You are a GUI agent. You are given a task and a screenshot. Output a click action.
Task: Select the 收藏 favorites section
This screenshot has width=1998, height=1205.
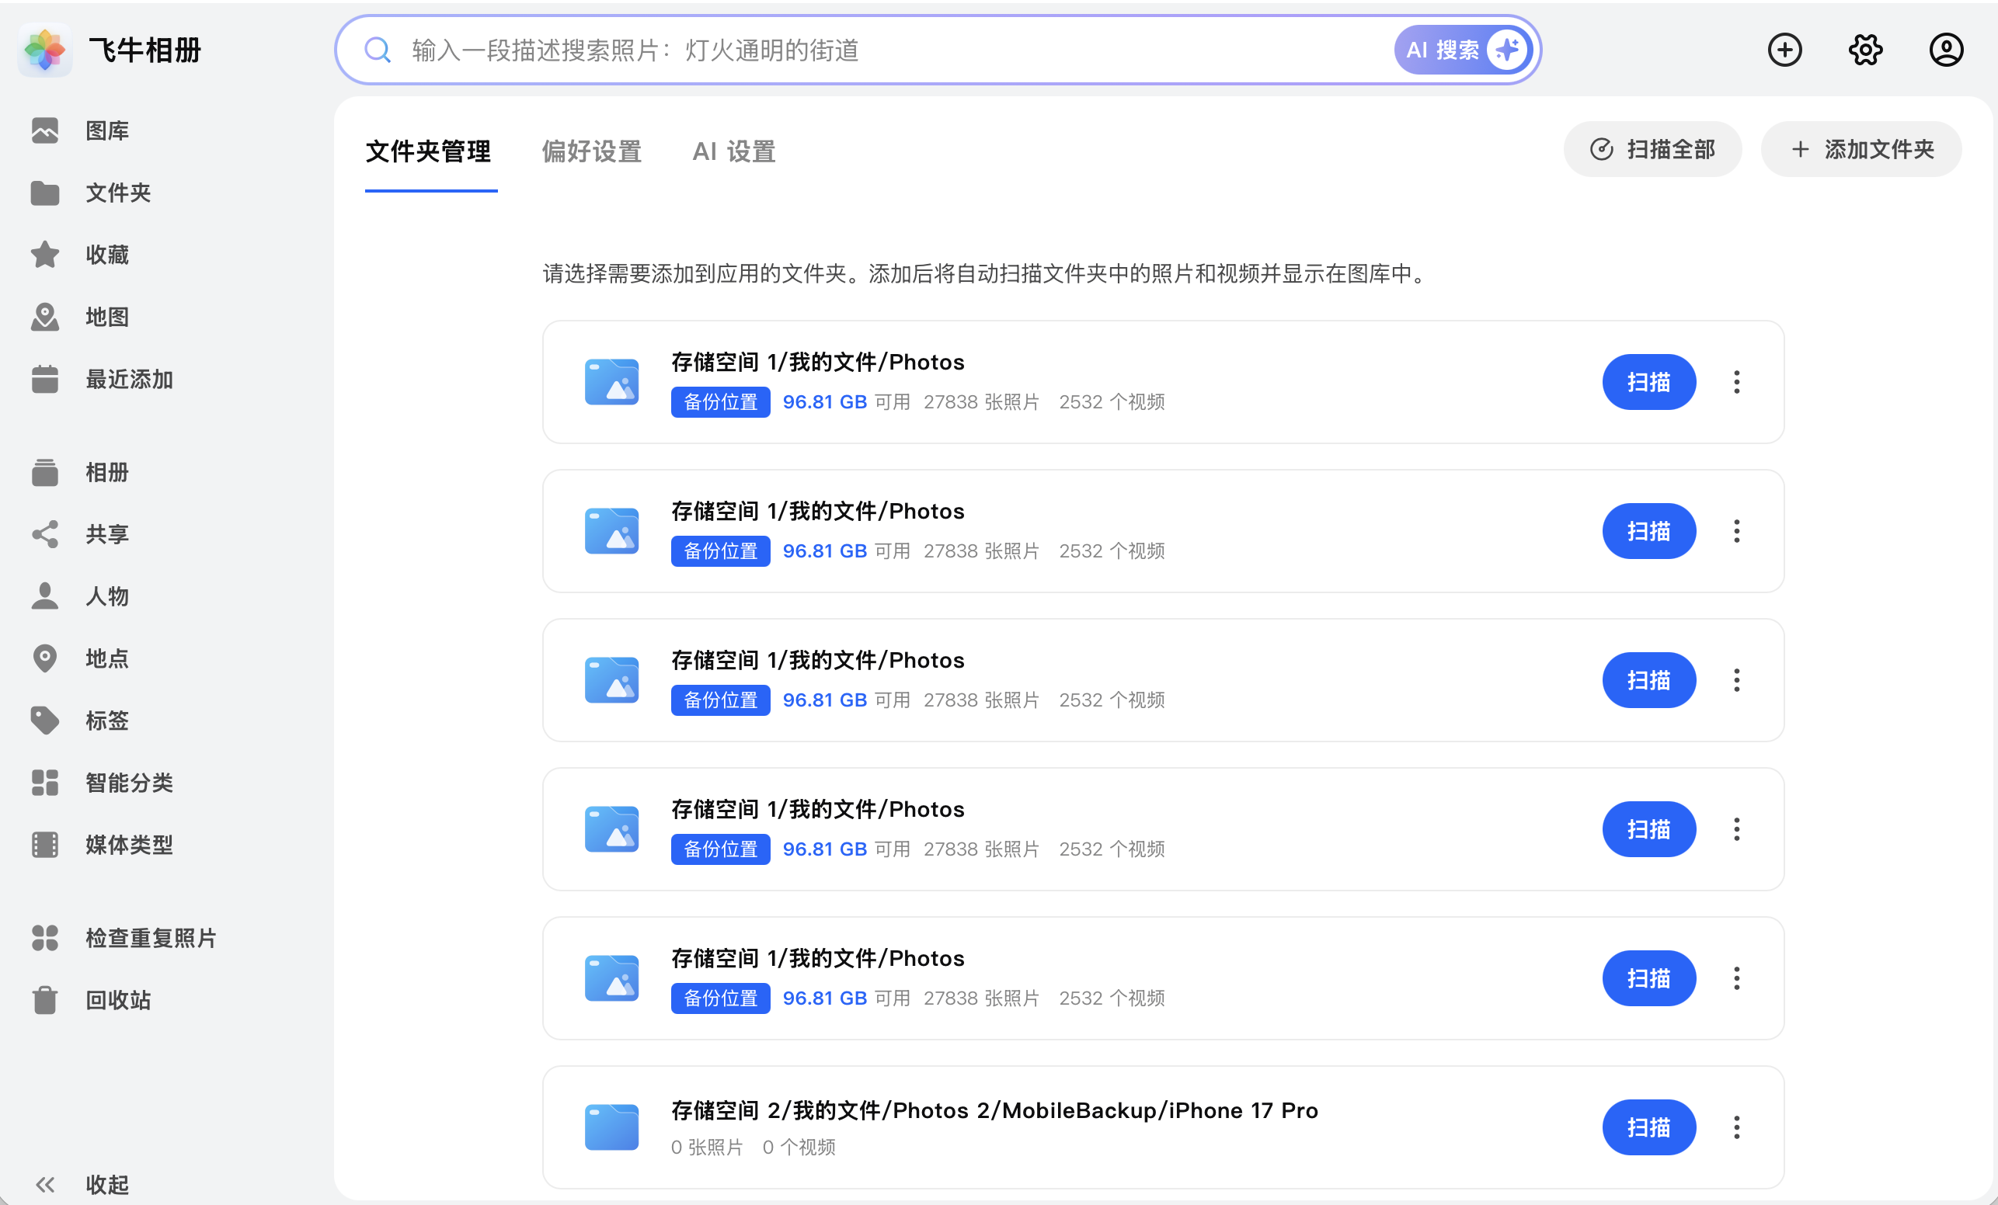[106, 254]
